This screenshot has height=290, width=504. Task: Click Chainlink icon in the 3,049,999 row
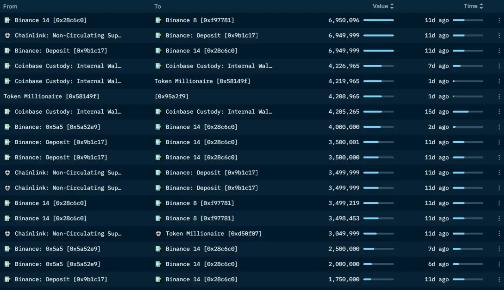[x=7, y=234]
